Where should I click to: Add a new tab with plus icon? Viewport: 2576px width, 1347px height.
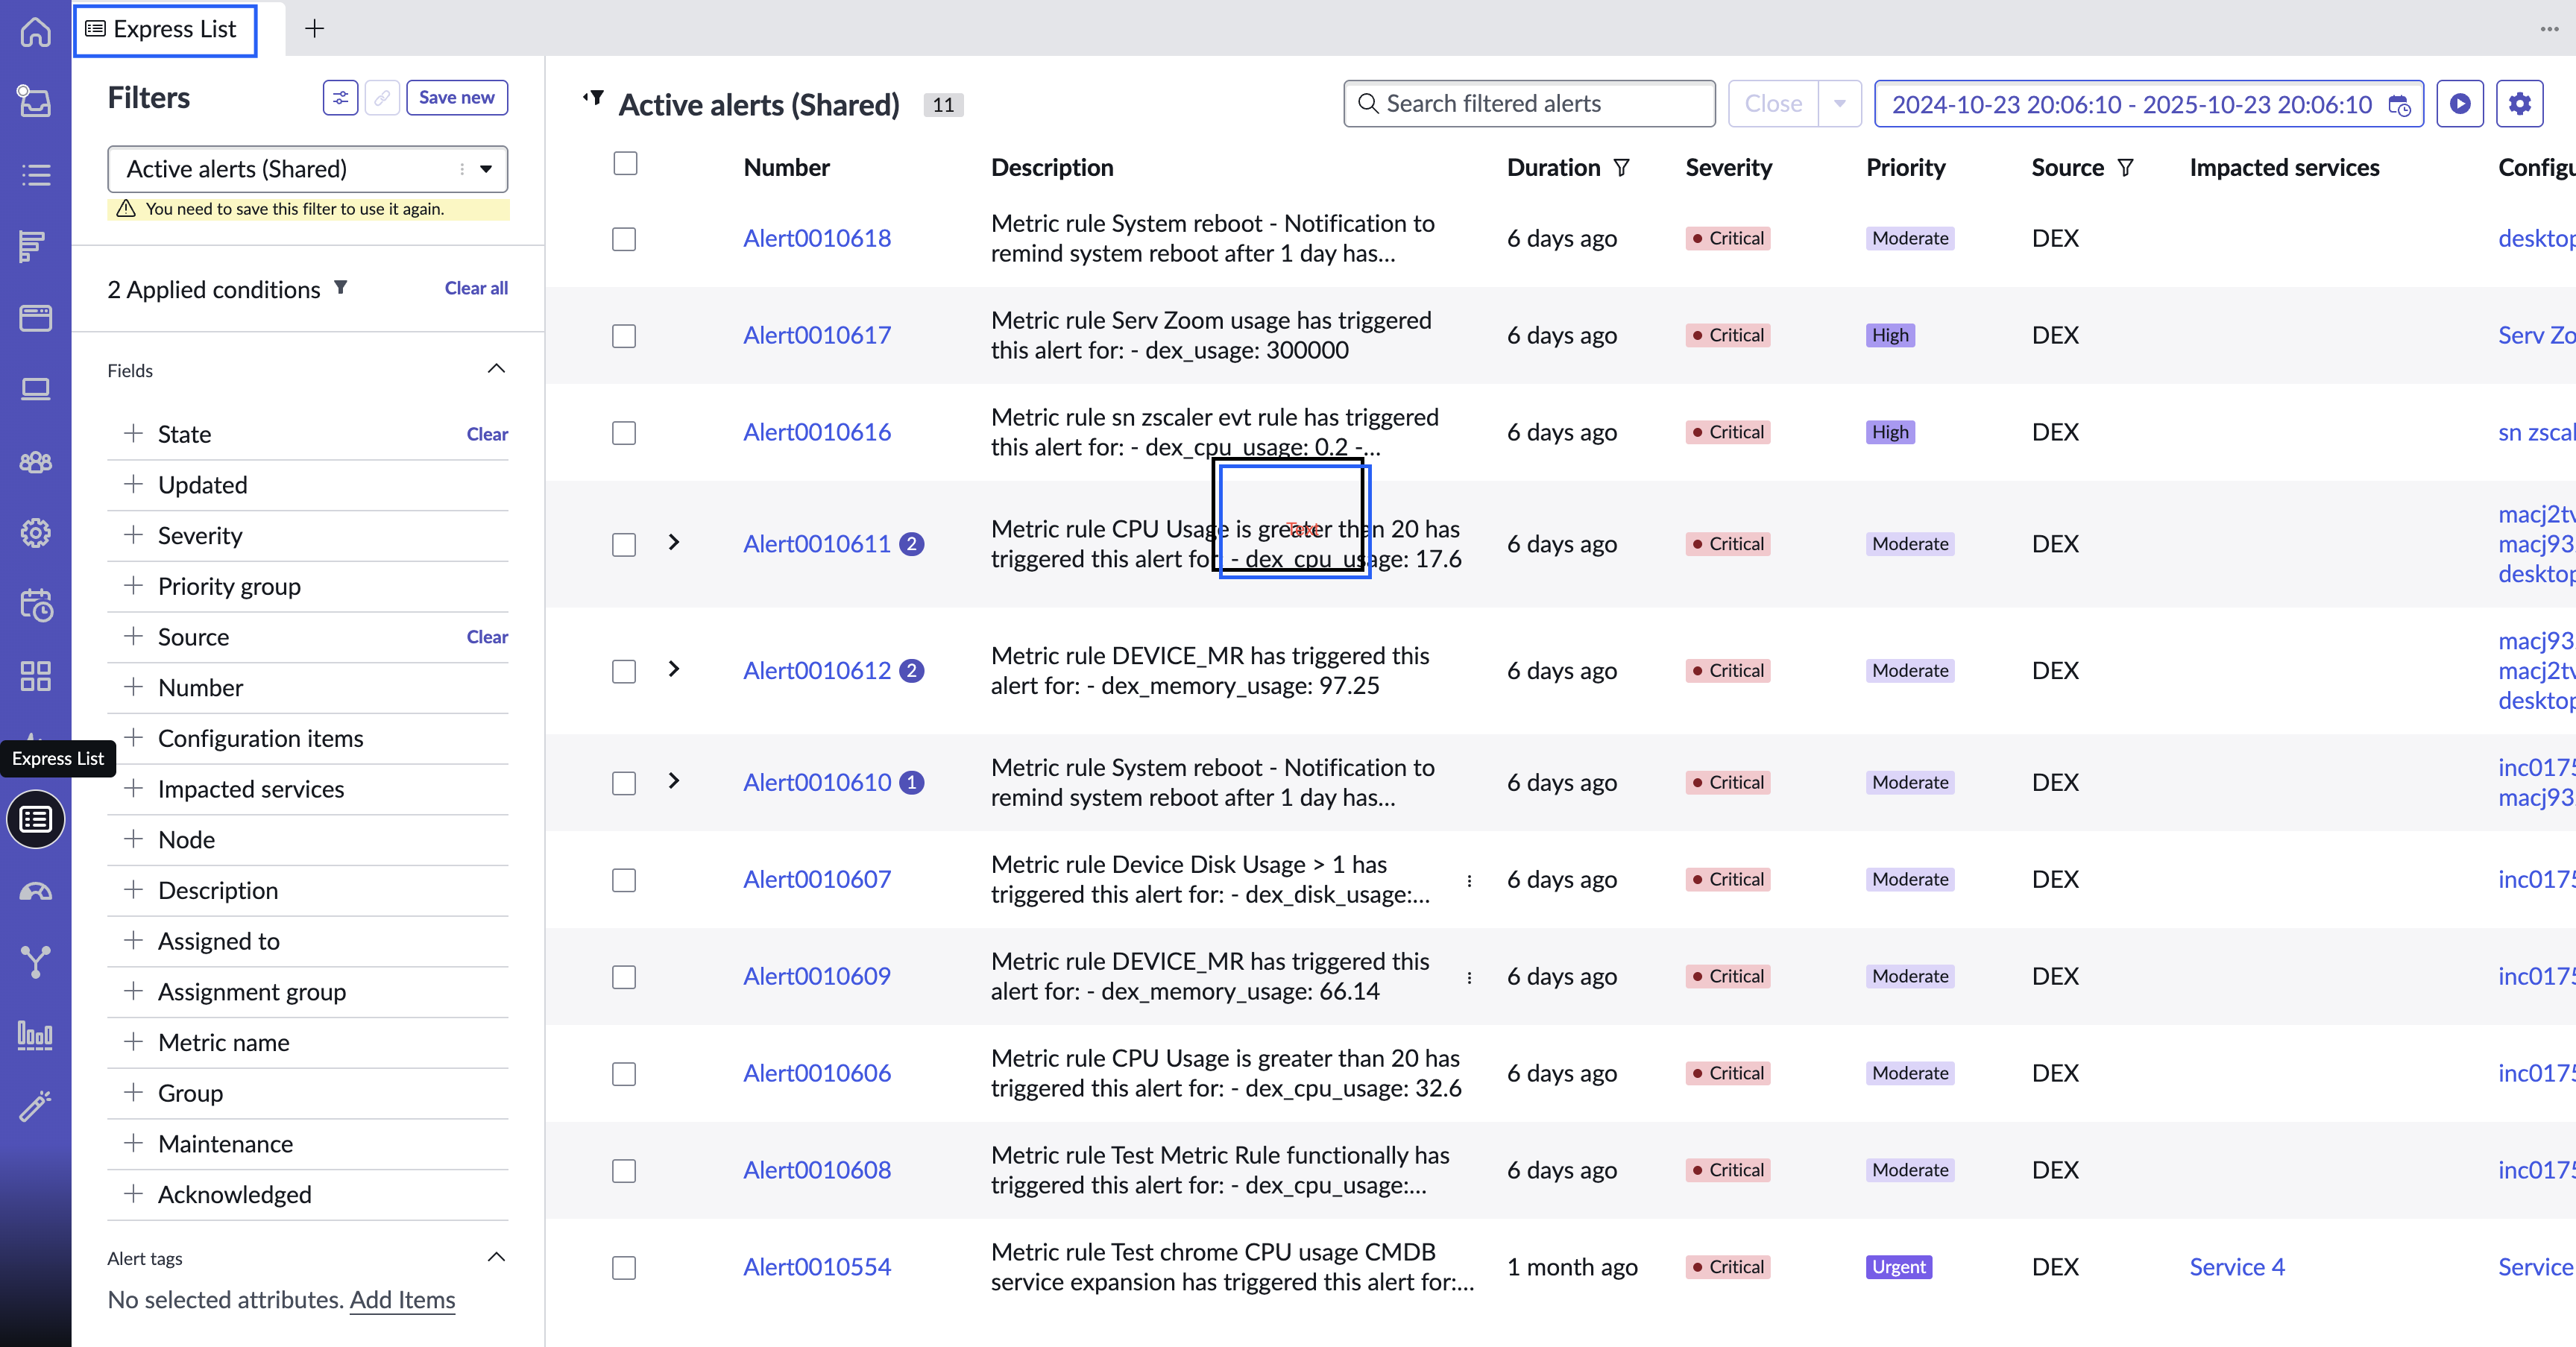(x=314, y=29)
